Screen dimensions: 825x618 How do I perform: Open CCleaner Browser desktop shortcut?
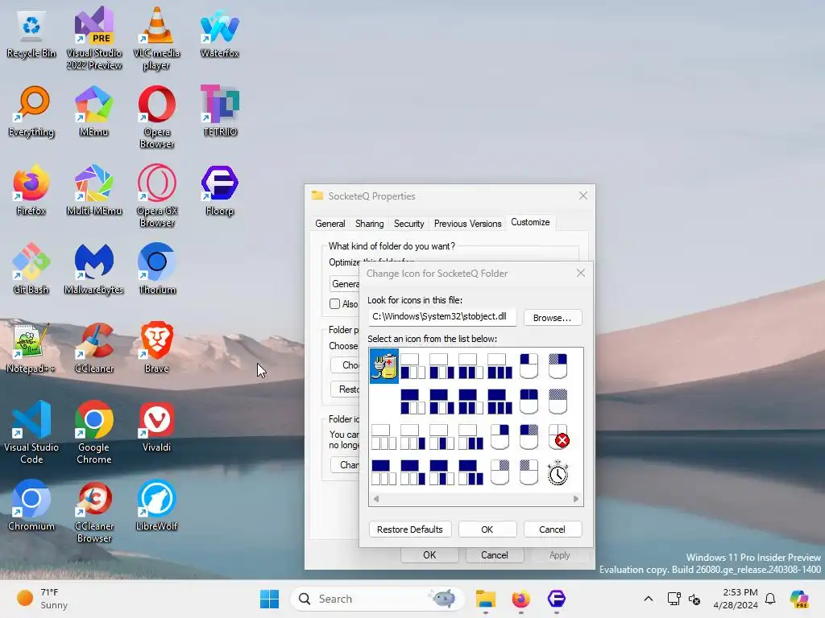point(93,511)
